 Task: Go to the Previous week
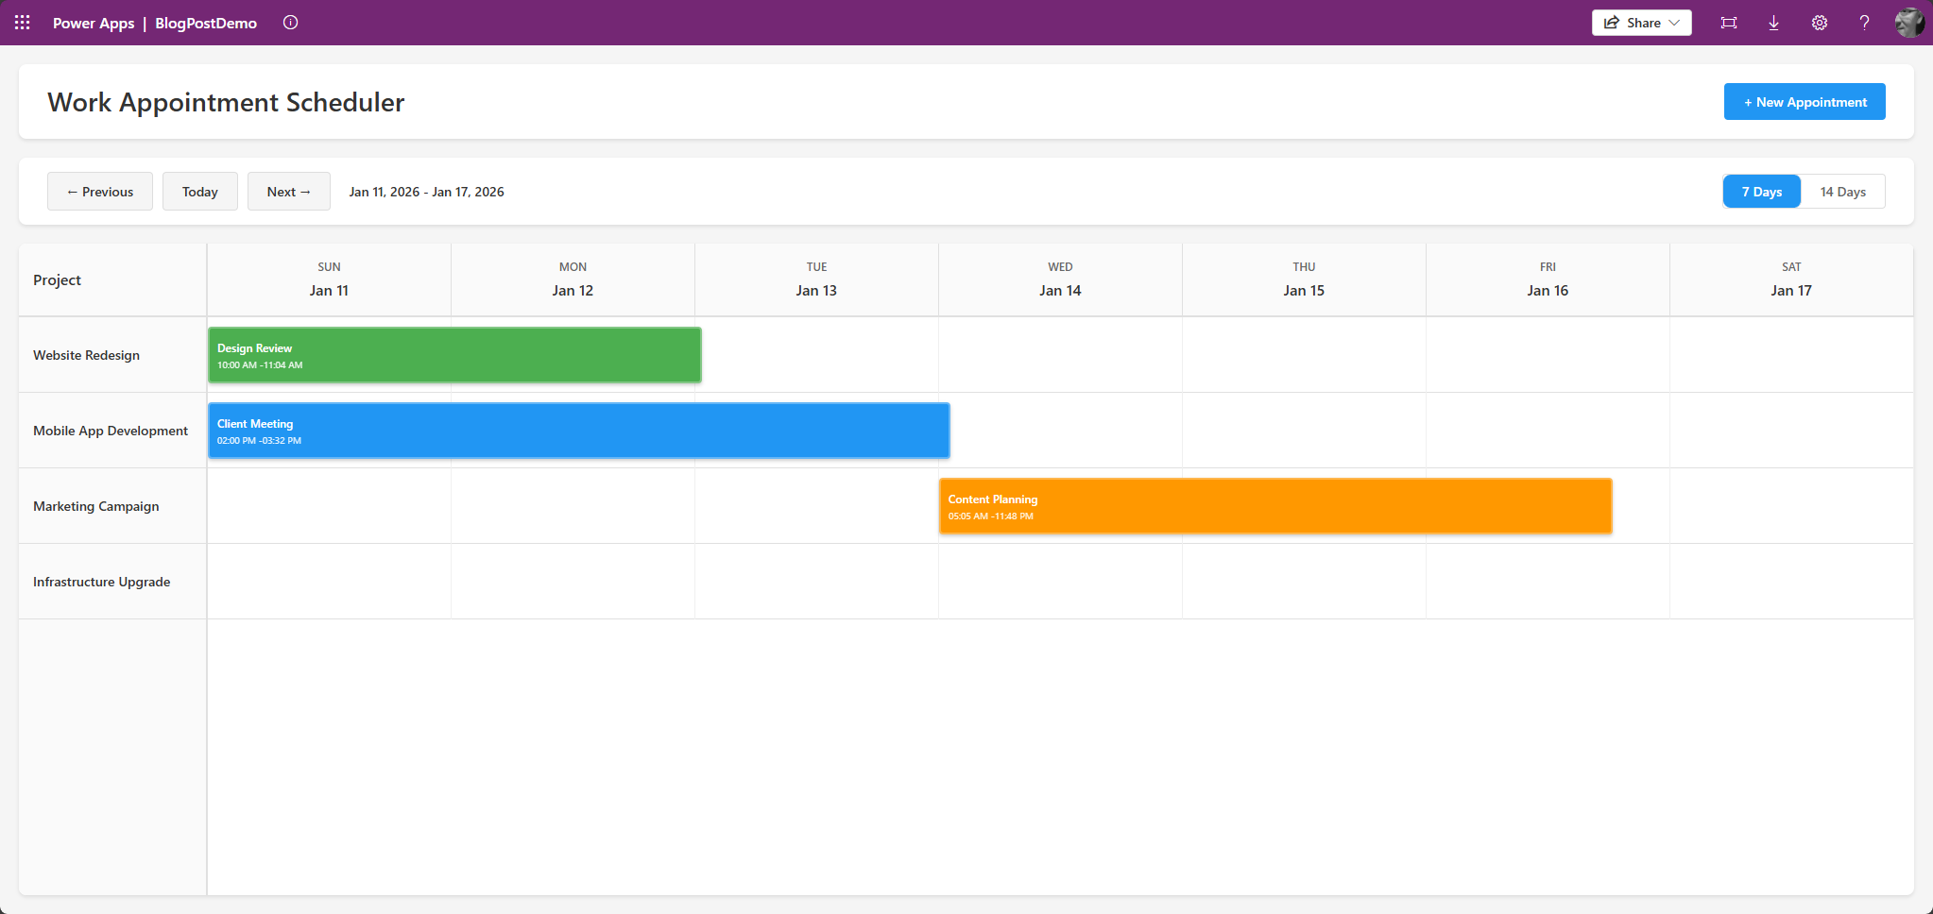tap(100, 192)
